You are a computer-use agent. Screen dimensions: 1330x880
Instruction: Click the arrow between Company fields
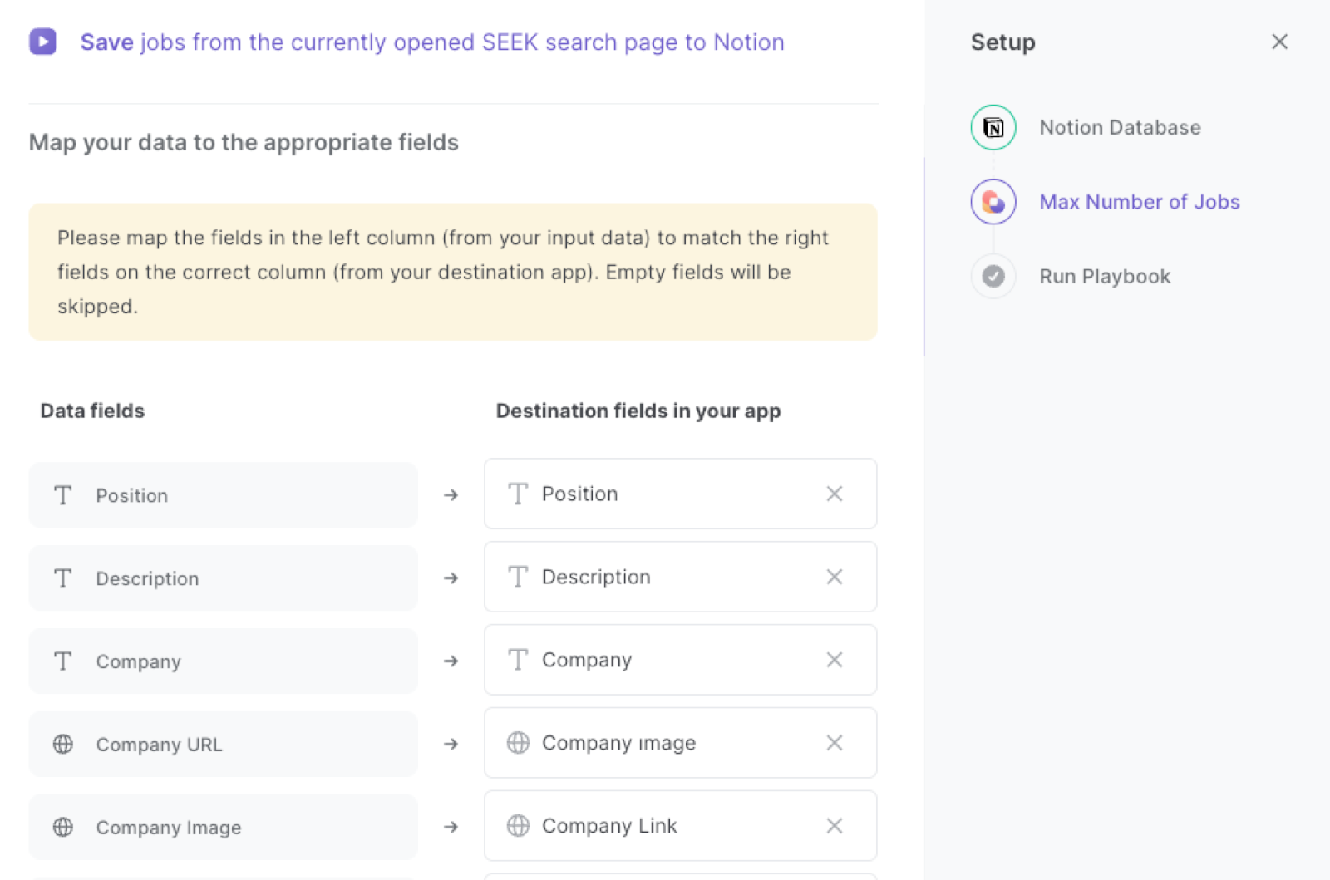coord(451,661)
